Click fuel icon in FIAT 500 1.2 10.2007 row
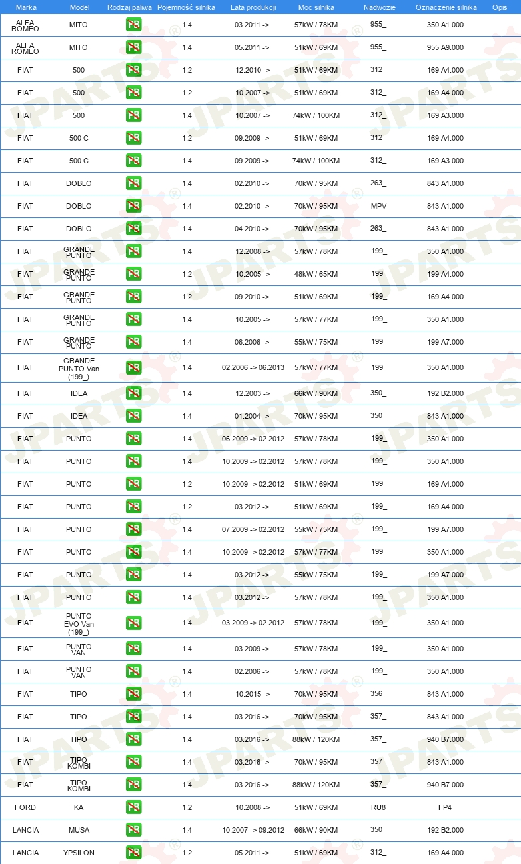Screen dimensions: 521x864 (x=133, y=93)
